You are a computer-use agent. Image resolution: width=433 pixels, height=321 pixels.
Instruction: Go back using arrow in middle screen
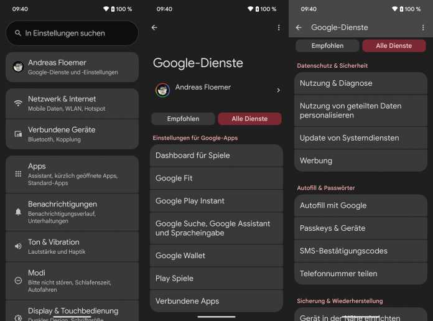tap(154, 27)
